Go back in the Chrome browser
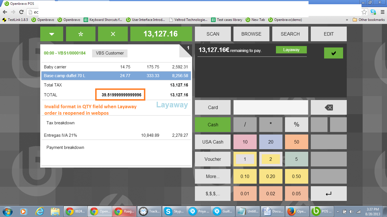Screen dimensions: 387x217 5,12
